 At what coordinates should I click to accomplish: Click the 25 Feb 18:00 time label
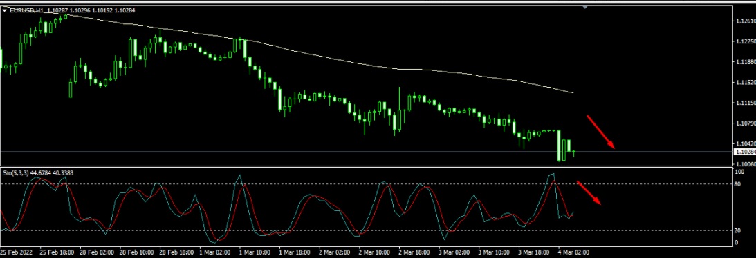(57, 252)
